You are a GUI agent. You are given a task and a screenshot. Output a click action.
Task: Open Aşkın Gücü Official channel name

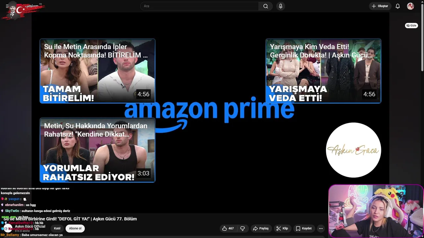pyautogui.click(x=30, y=226)
